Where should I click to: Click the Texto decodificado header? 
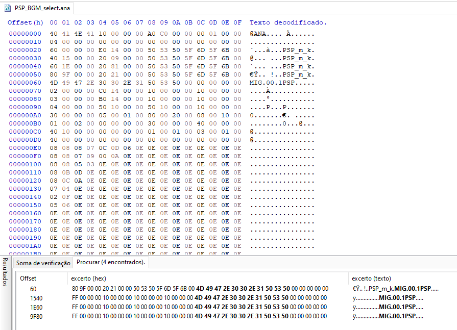point(288,23)
